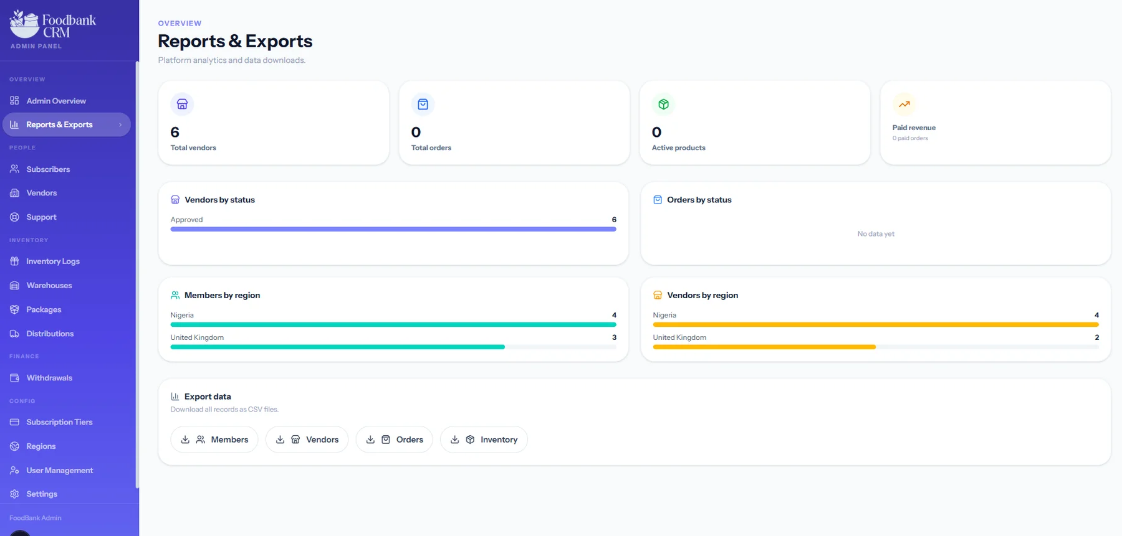Screen dimensions: 1122x536
Task: Click the Distributions truck icon
Action: pyautogui.click(x=14, y=334)
